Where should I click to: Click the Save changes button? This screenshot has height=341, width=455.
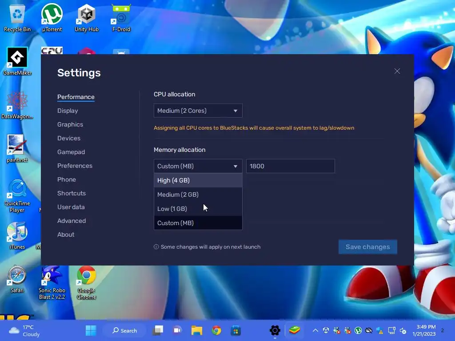[367, 247]
